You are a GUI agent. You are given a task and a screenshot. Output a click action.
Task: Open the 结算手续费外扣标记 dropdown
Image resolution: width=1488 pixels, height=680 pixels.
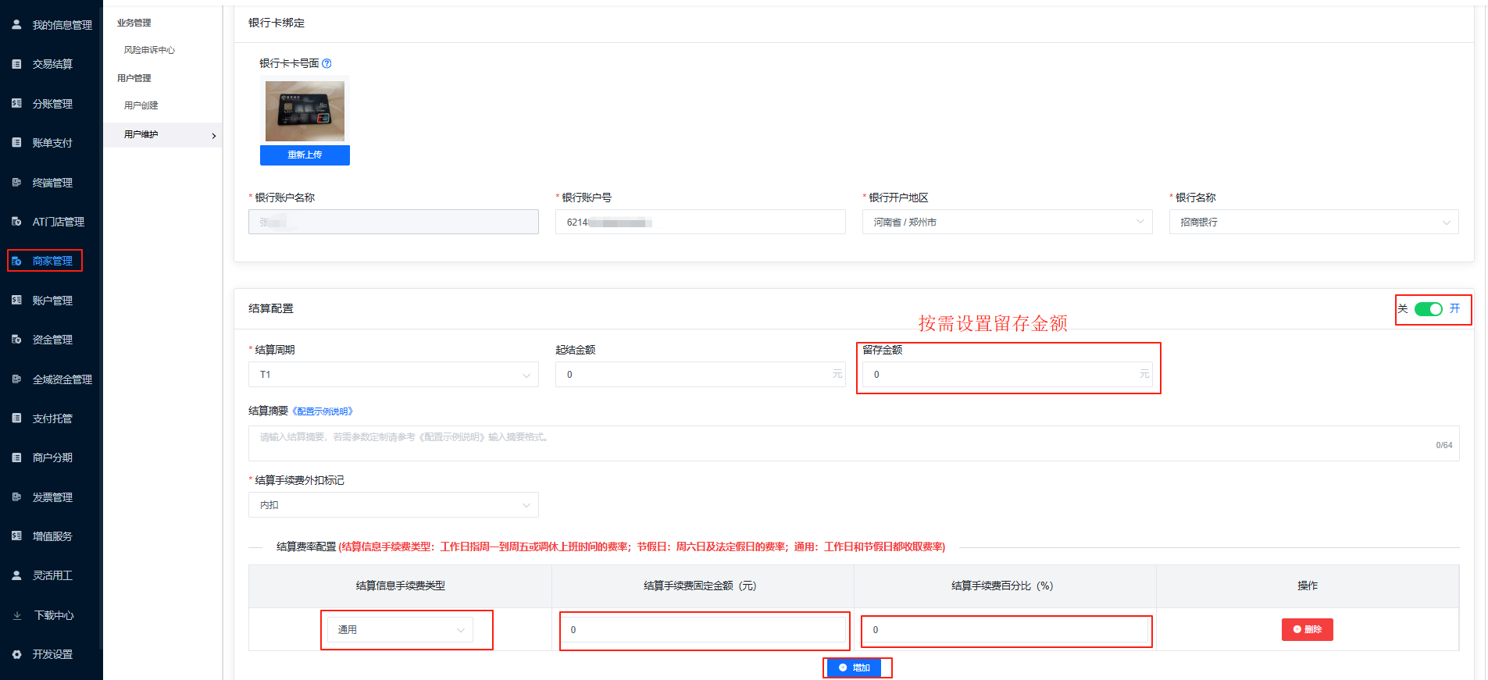(x=394, y=505)
